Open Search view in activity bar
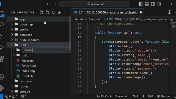The width and height of the screenshot is (176, 99). pyautogui.click(x=2, y=24)
